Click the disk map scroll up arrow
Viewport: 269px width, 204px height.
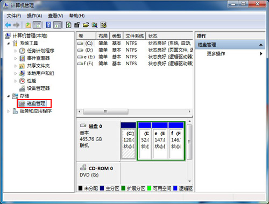(x=189, y=122)
